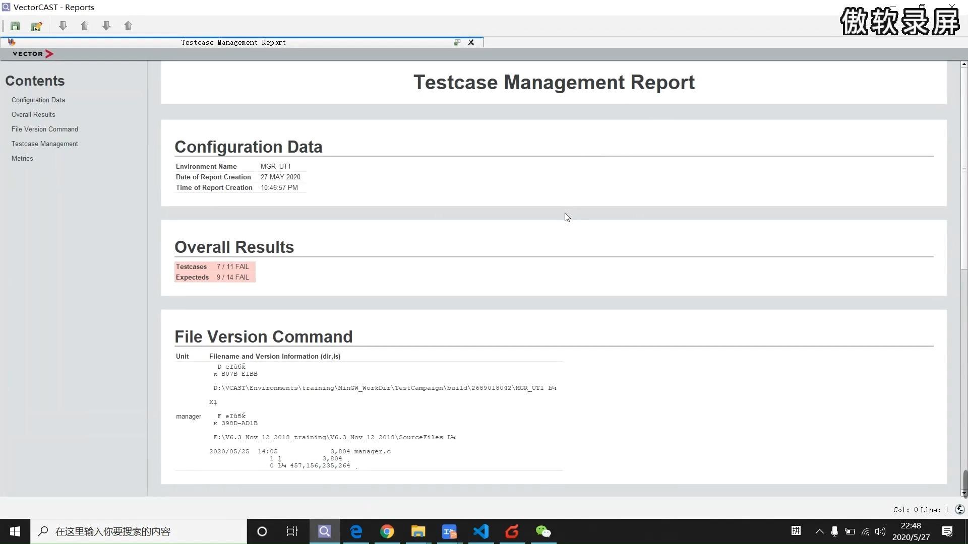Select the Testcase Management Report tab
The width and height of the screenshot is (968, 544).
click(233, 42)
